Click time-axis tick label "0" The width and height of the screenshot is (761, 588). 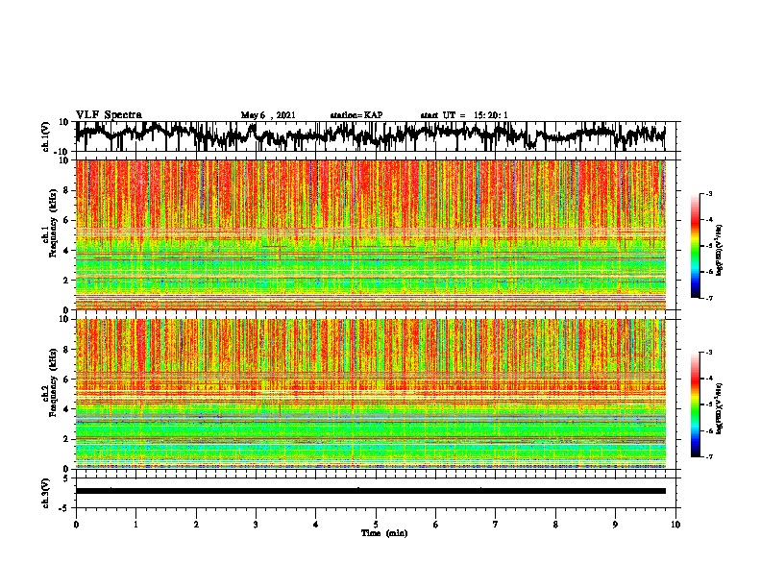click(76, 525)
